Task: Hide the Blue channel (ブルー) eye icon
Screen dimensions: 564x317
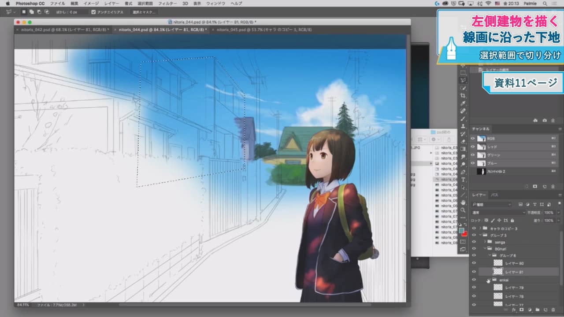Action: (x=473, y=163)
